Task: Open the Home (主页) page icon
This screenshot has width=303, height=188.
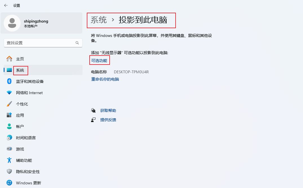Action: (x=9, y=59)
